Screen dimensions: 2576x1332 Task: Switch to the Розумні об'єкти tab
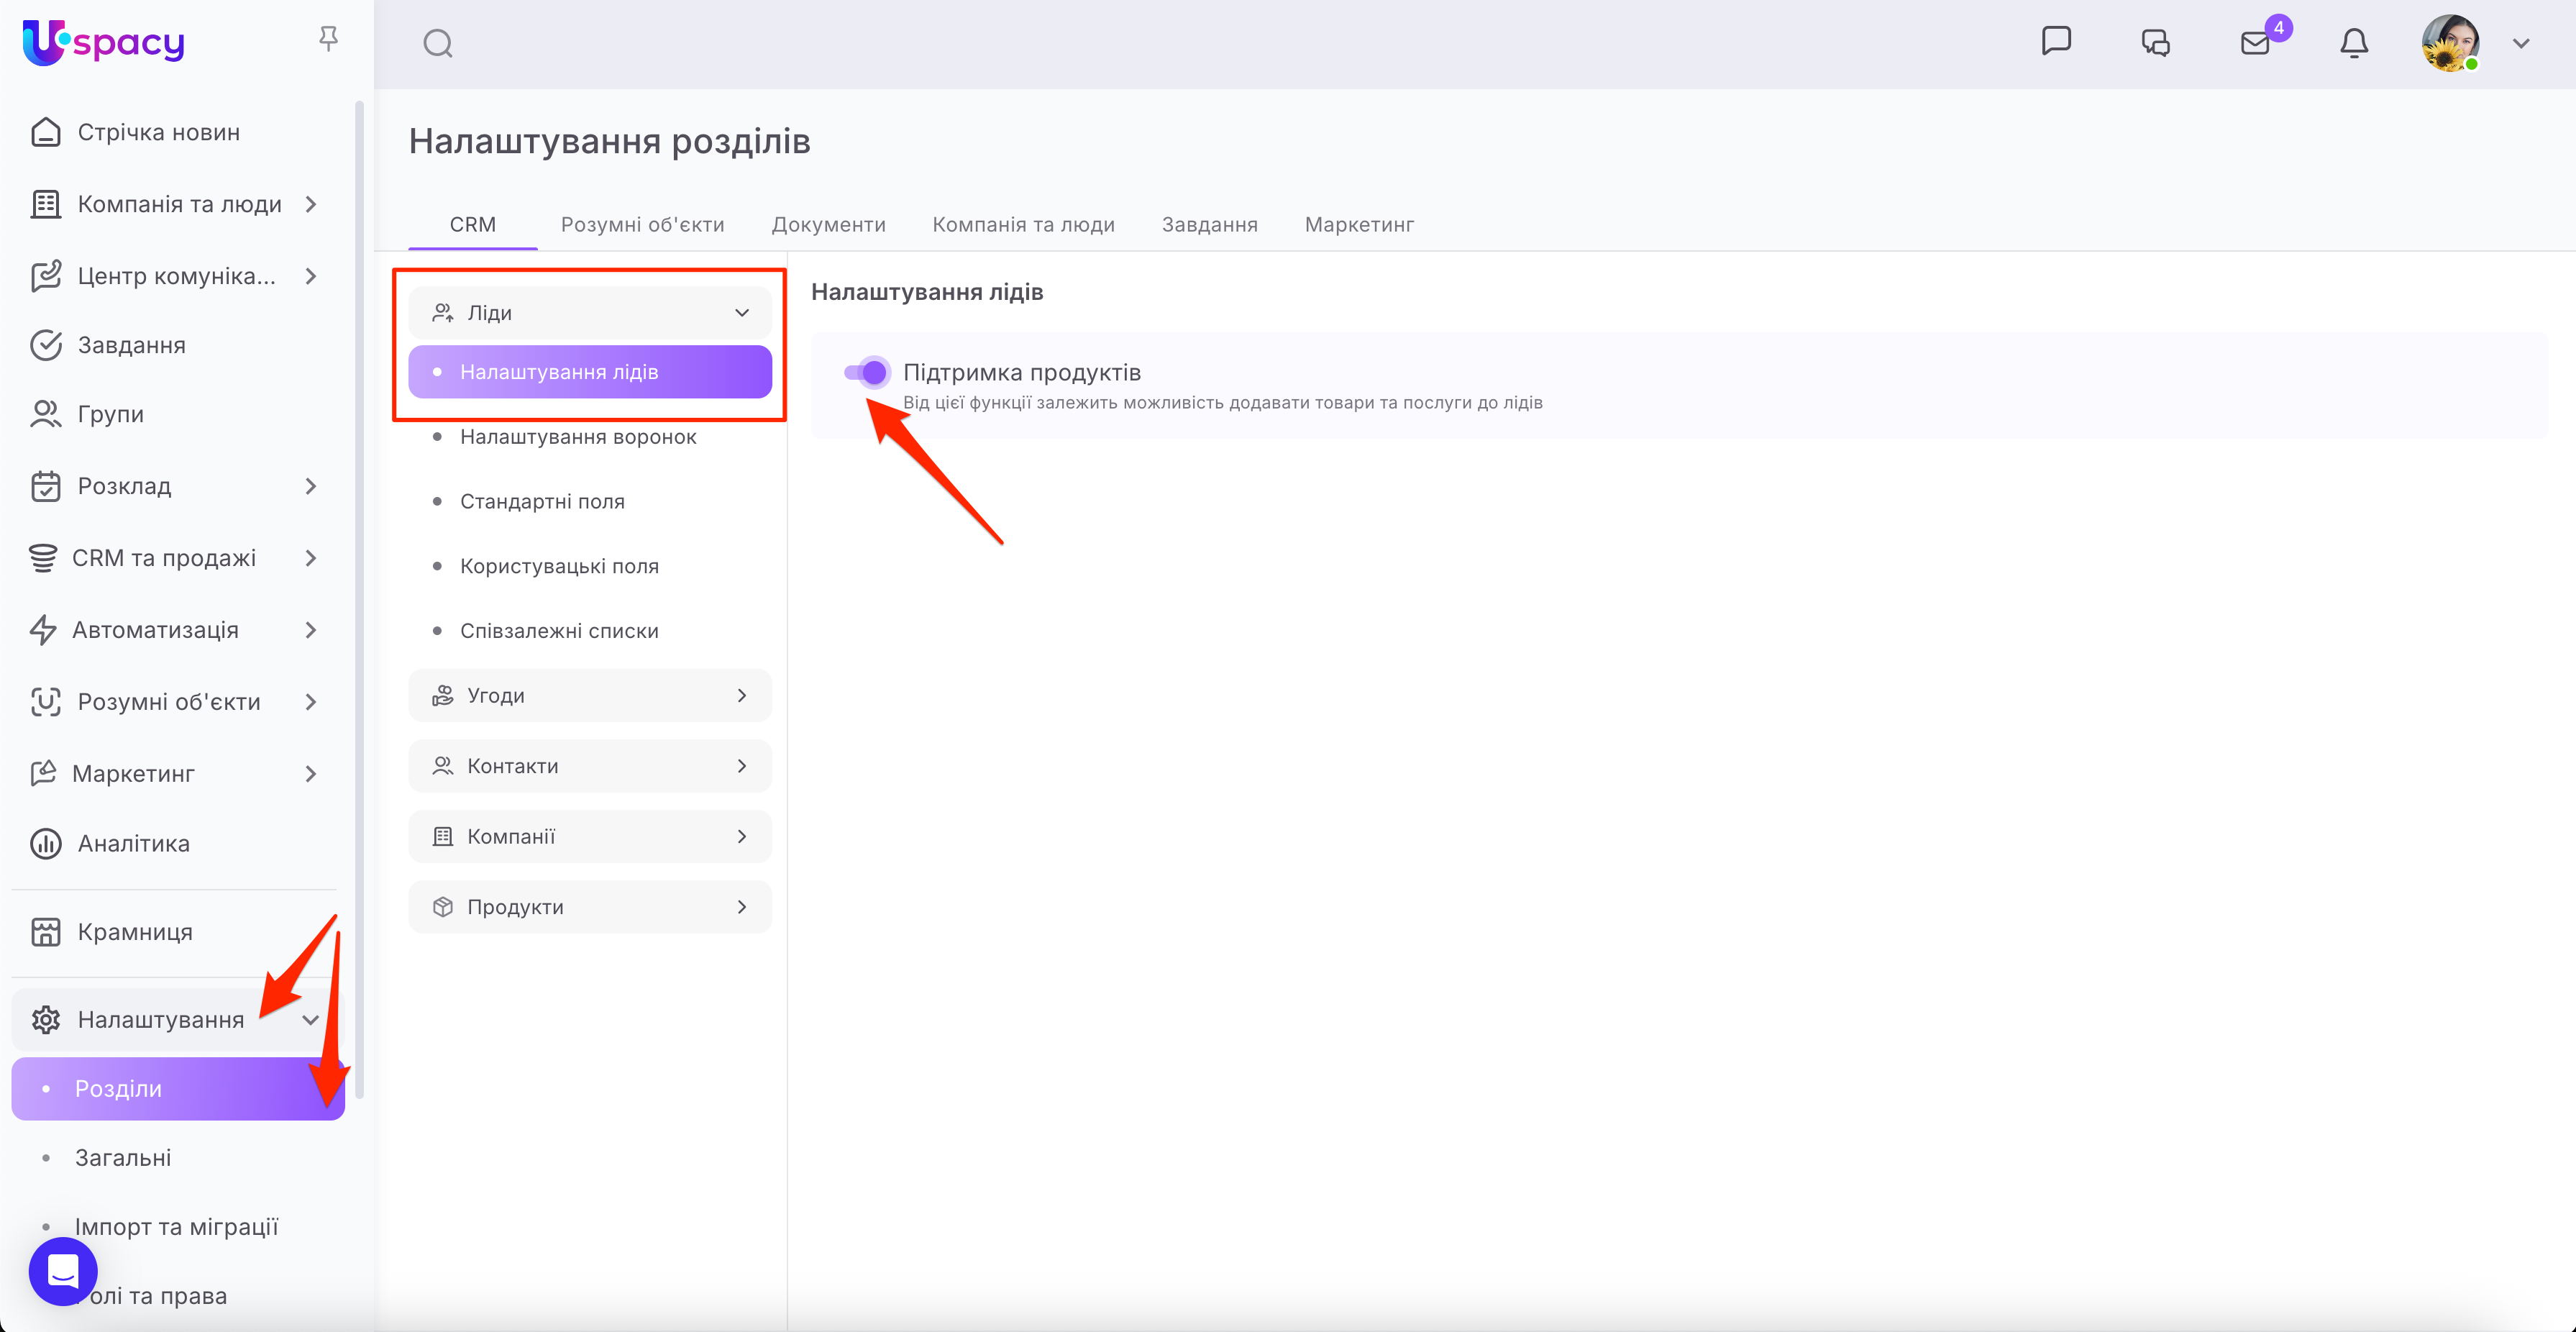pyautogui.click(x=642, y=224)
